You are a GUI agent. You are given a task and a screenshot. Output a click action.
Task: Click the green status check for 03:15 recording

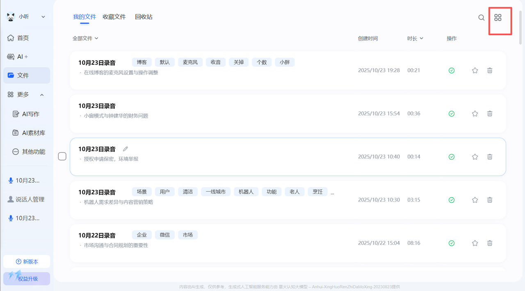coord(452,200)
